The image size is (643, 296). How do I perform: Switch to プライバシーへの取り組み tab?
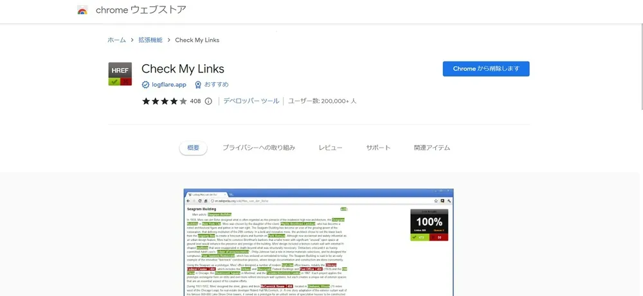pyautogui.click(x=258, y=148)
